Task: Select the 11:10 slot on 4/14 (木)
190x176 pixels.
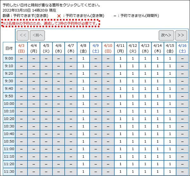Action: click(x=157, y=157)
